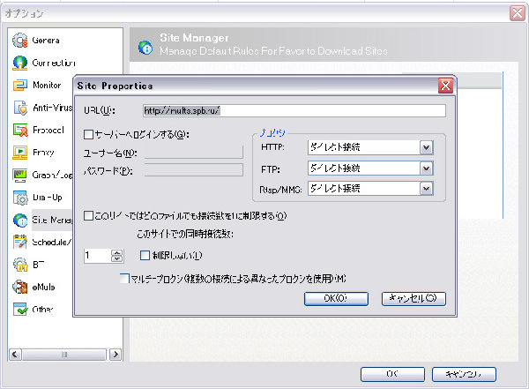The height and width of the screenshot is (389, 529).
Task: Open the Rtsp/MMS proxy dropdown
Action: pos(427,188)
